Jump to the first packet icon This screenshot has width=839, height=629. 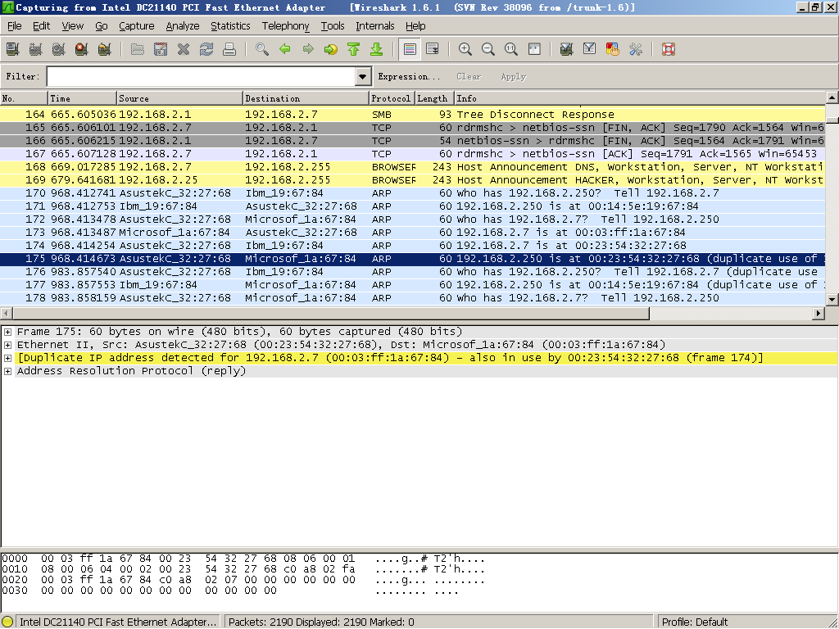click(x=354, y=49)
